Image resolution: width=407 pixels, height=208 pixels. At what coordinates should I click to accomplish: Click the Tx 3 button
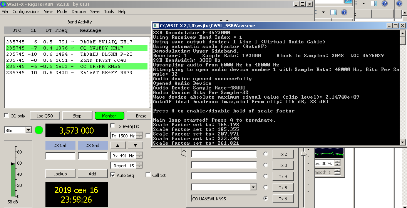tap(283, 165)
